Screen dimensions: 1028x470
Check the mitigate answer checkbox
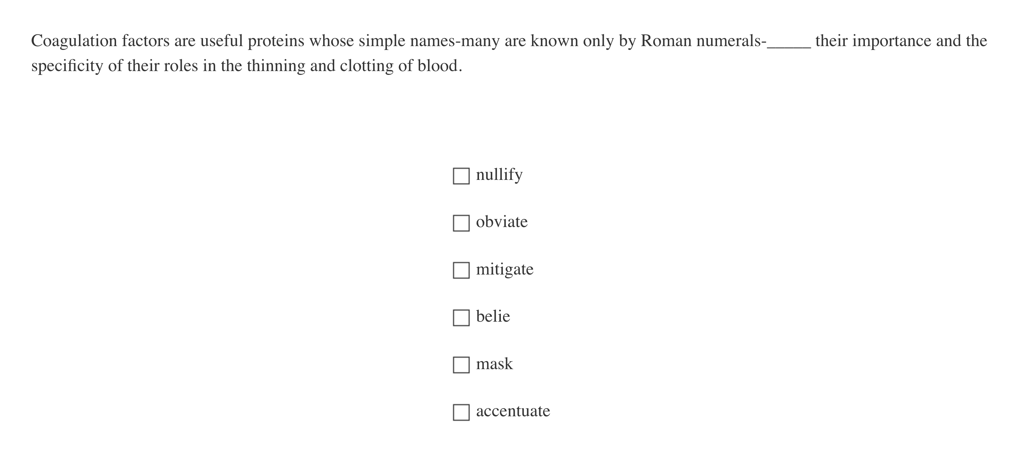coord(462,270)
